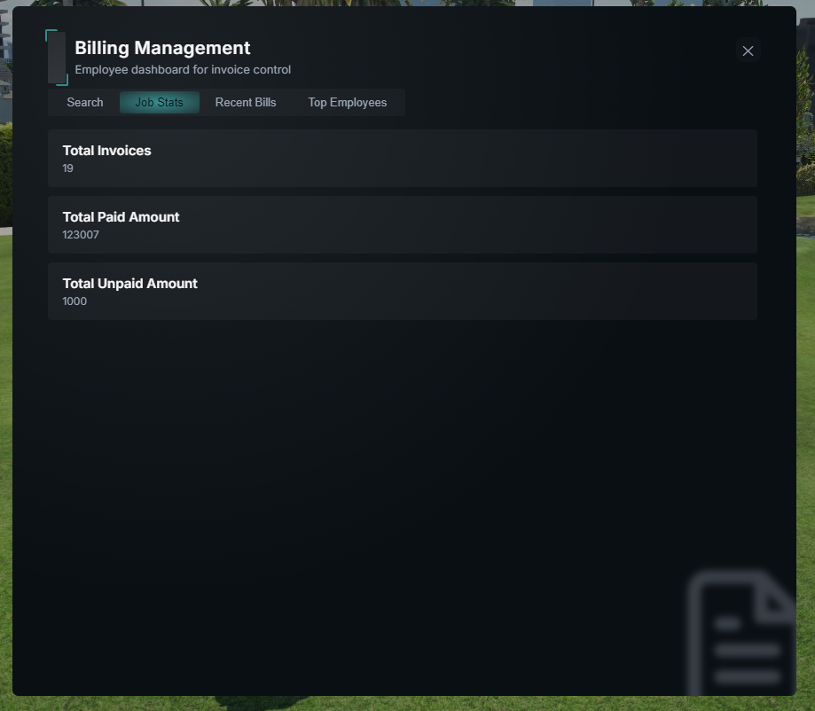This screenshot has height=711, width=815.
Task: Click the invoice count value 19
Action: click(67, 168)
